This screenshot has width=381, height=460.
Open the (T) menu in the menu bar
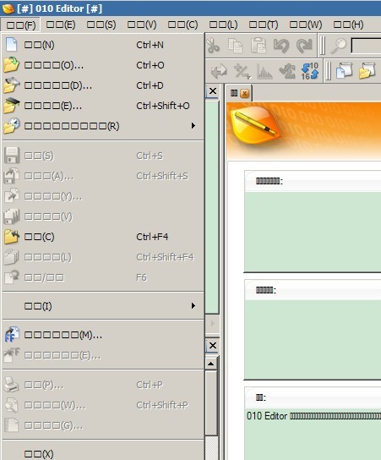point(264,25)
